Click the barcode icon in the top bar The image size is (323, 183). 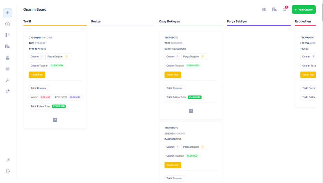click(x=264, y=9)
